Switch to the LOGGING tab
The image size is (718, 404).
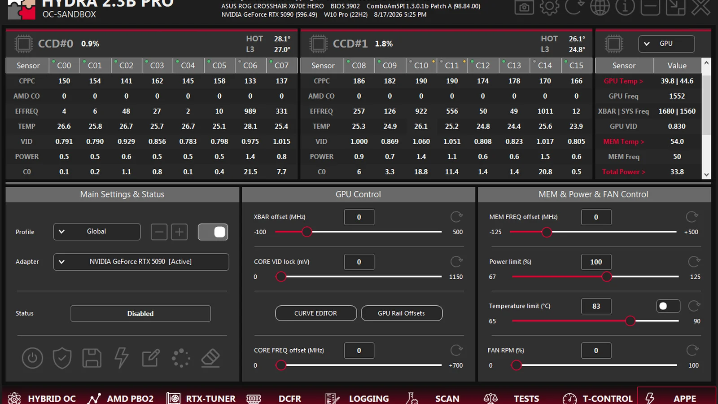click(357, 398)
